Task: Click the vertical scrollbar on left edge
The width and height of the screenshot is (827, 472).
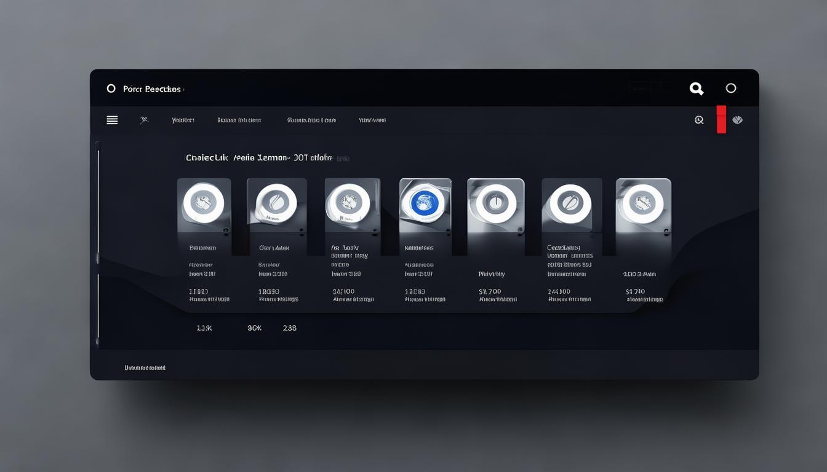Action: click(x=98, y=246)
